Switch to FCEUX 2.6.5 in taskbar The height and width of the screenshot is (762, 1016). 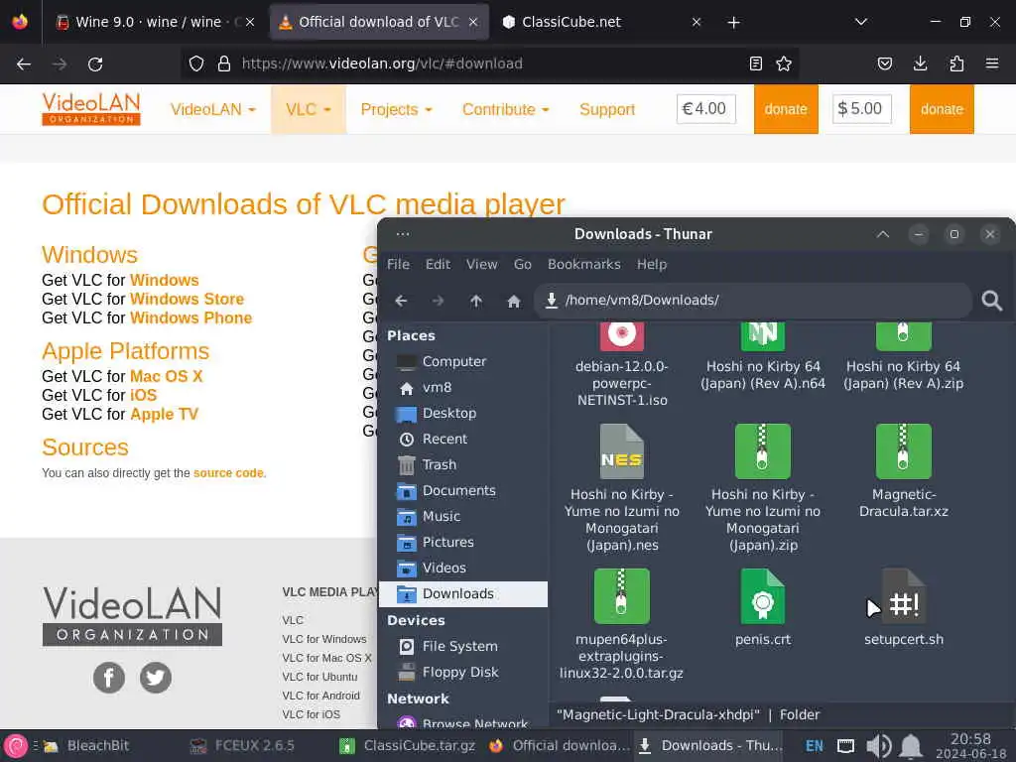pyautogui.click(x=243, y=746)
